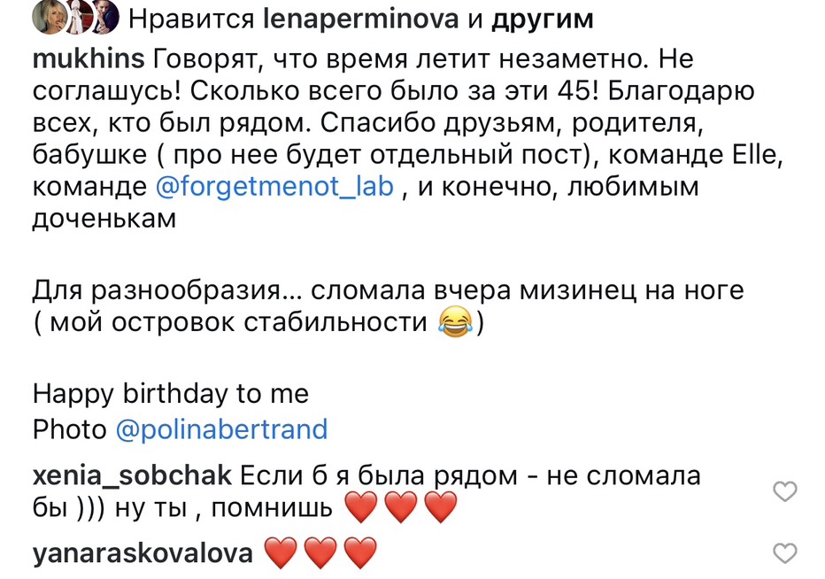Open the lenaperminova profile from likes
Viewport: 825px width, 579px height.
360,19
